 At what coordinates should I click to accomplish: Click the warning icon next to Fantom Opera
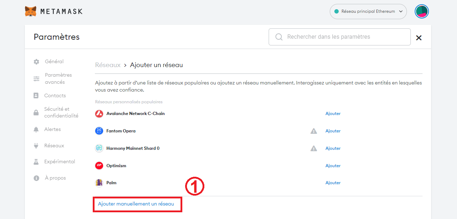(313, 131)
